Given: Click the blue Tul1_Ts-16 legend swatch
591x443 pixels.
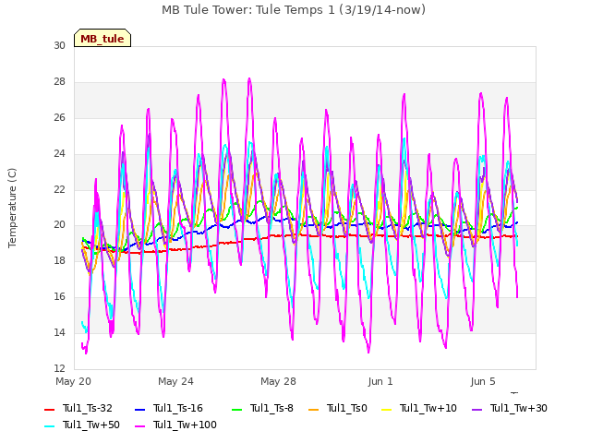Looking at the screenshot, I should point(139,410).
